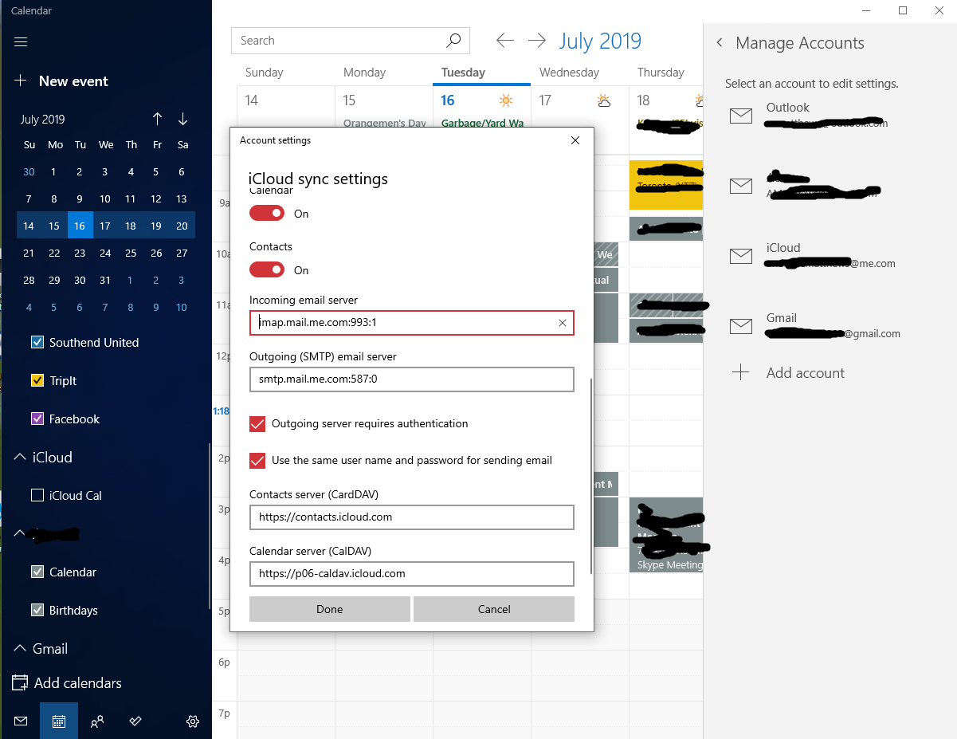Click the Calendar server CalDAV field

pyautogui.click(x=412, y=573)
